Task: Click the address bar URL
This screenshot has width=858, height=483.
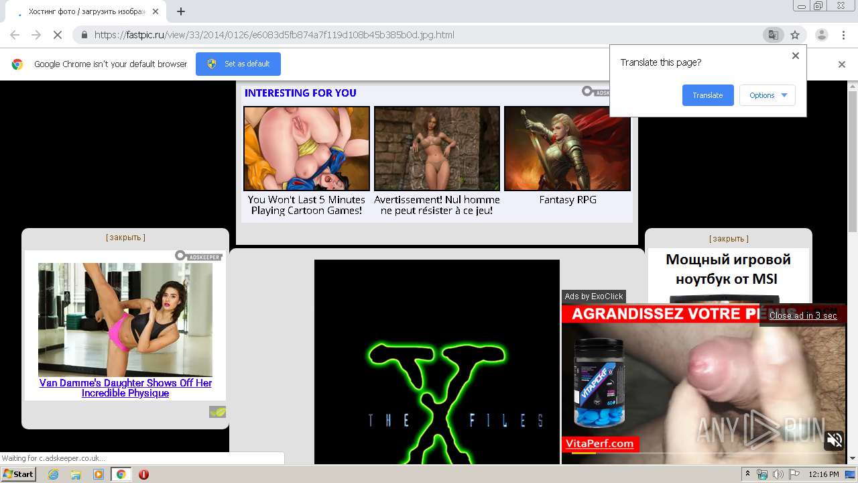Action: tap(274, 35)
